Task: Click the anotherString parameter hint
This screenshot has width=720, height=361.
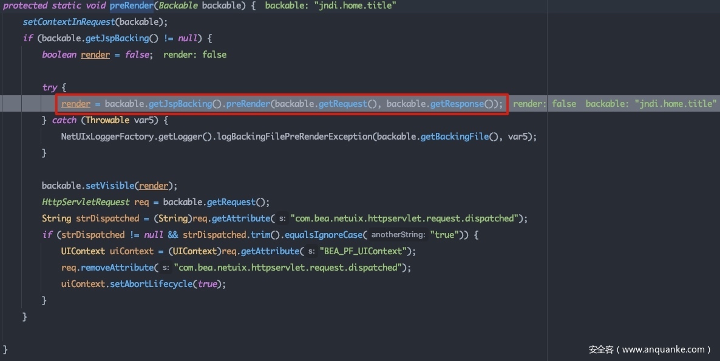Action: (x=398, y=235)
